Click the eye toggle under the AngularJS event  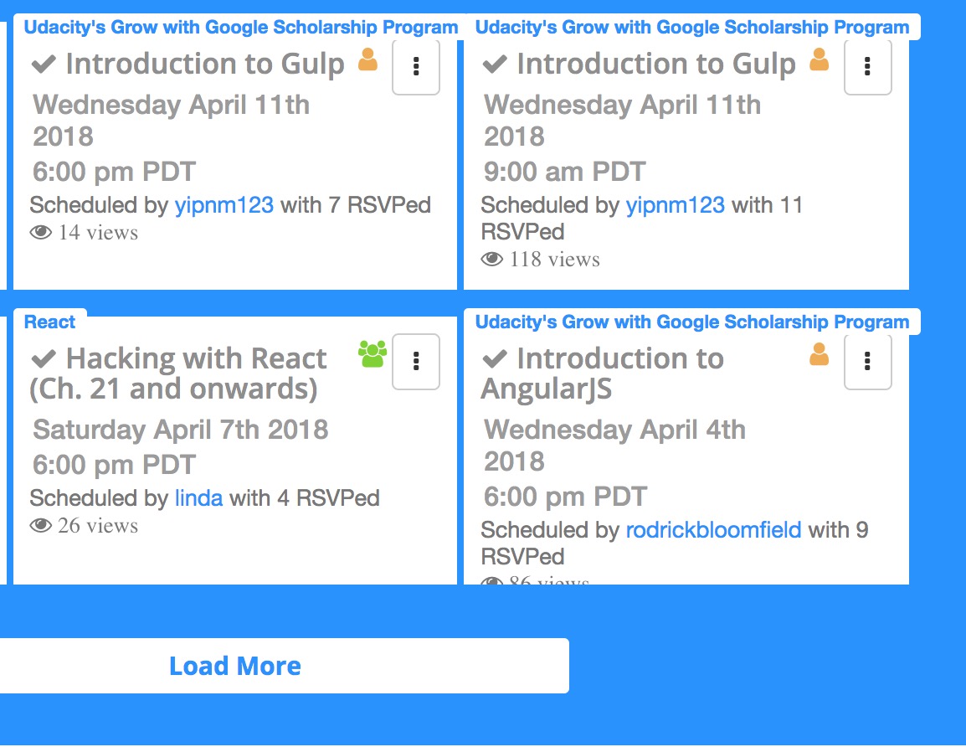[x=494, y=580]
